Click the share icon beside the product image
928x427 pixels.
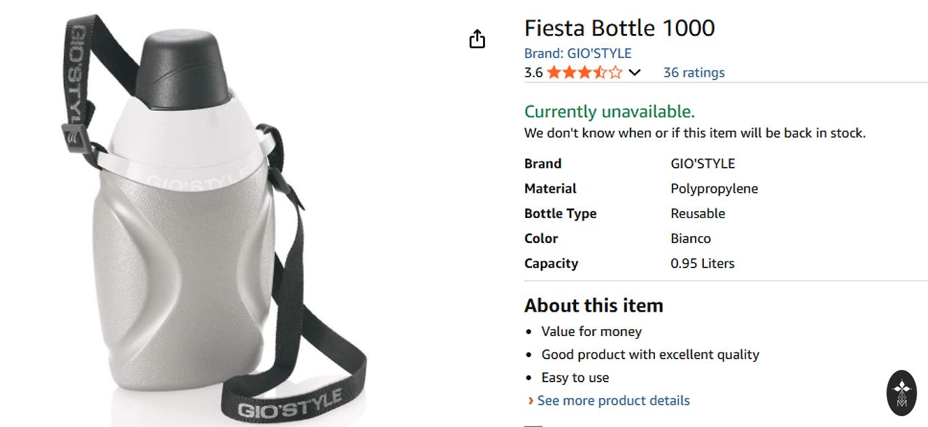pos(478,39)
